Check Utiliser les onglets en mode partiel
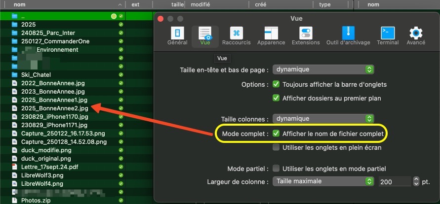This screenshot has width=440, height=204. click(x=276, y=169)
